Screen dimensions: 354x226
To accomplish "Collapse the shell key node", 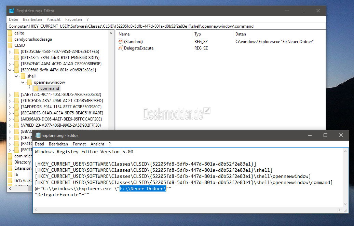I will (16, 76).
